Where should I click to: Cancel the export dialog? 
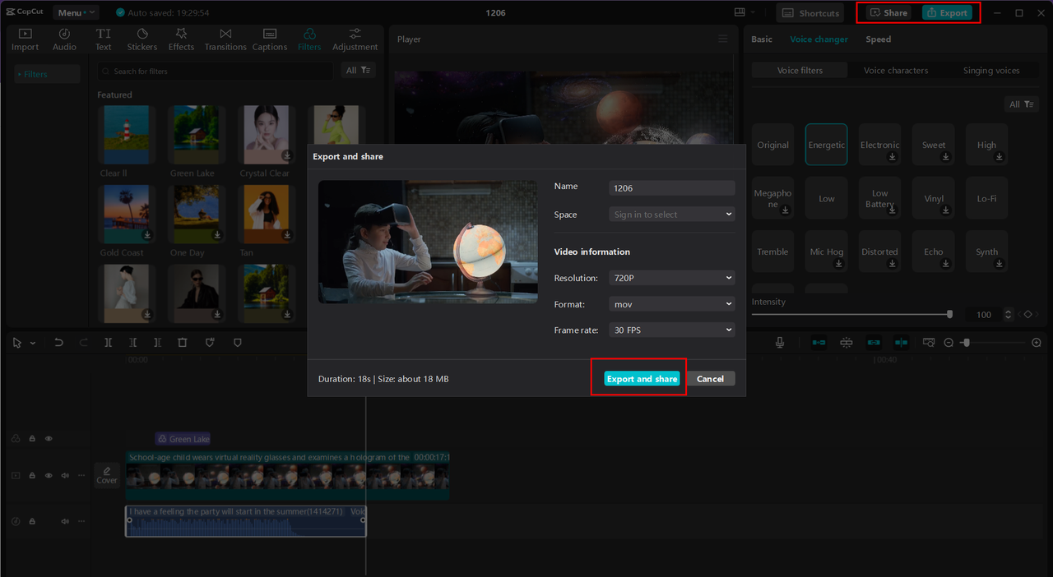pyautogui.click(x=711, y=378)
